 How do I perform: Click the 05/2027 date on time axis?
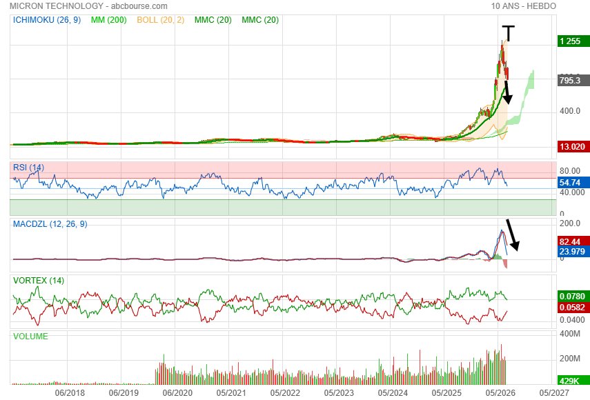tap(554, 393)
